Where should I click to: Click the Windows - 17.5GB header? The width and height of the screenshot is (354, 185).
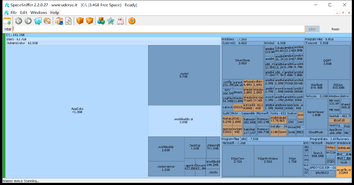(x=263, y=39)
